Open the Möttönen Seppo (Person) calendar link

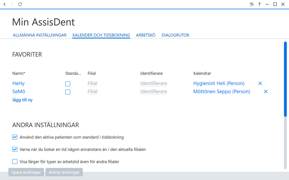click(222, 91)
